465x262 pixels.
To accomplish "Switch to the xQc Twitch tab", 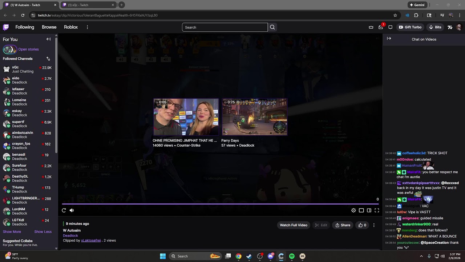I will 88,5.
